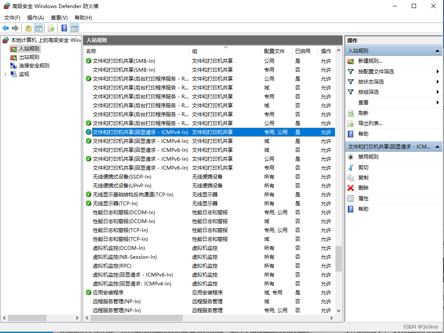Click the 入站规则 tree icon
This screenshot has height=333, width=444.
[x=13, y=49]
